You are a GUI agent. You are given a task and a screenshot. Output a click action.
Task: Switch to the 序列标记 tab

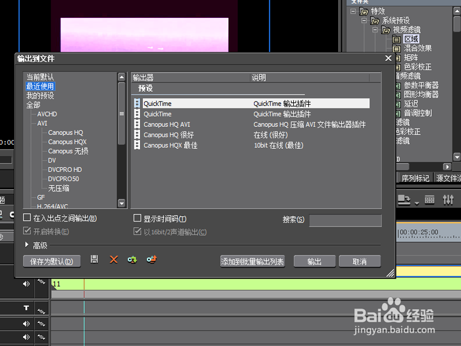(415, 178)
